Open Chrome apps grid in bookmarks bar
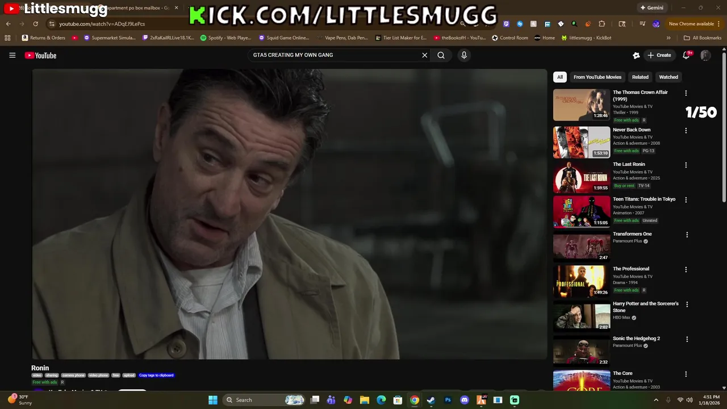Viewport: 727px width, 409px height. point(7,38)
